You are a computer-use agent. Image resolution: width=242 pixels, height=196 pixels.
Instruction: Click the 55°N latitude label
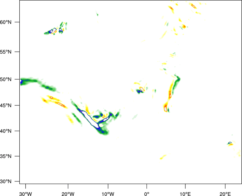(x=6, y=52)
